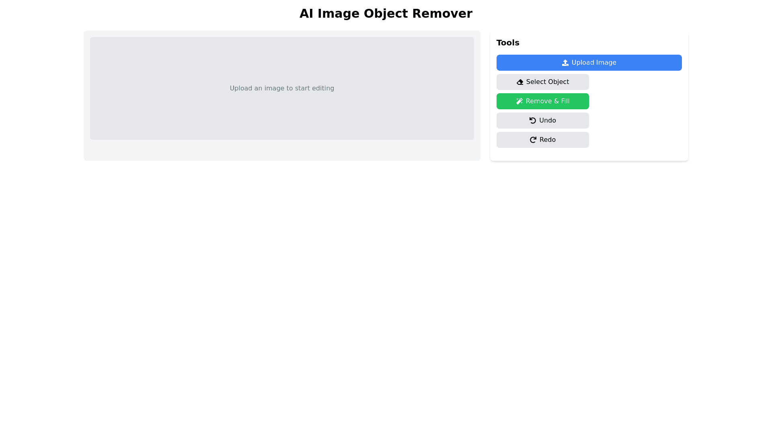The height and width of the screenshot is (434, 772).
Task: Click the upload arrow icon
Action: click(x=565, y=63)
